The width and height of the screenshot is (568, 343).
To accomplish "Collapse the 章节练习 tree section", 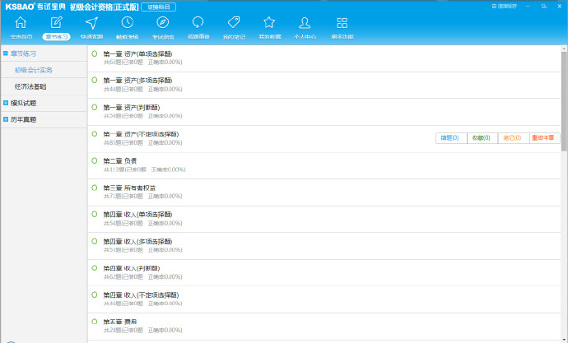I will coord(6,53).
